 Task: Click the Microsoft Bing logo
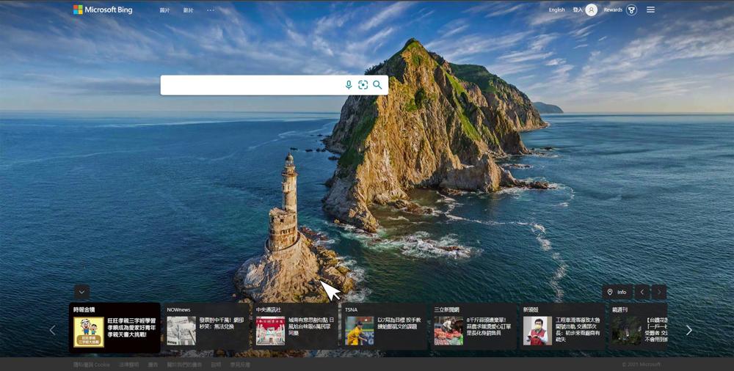coord(103,10)
